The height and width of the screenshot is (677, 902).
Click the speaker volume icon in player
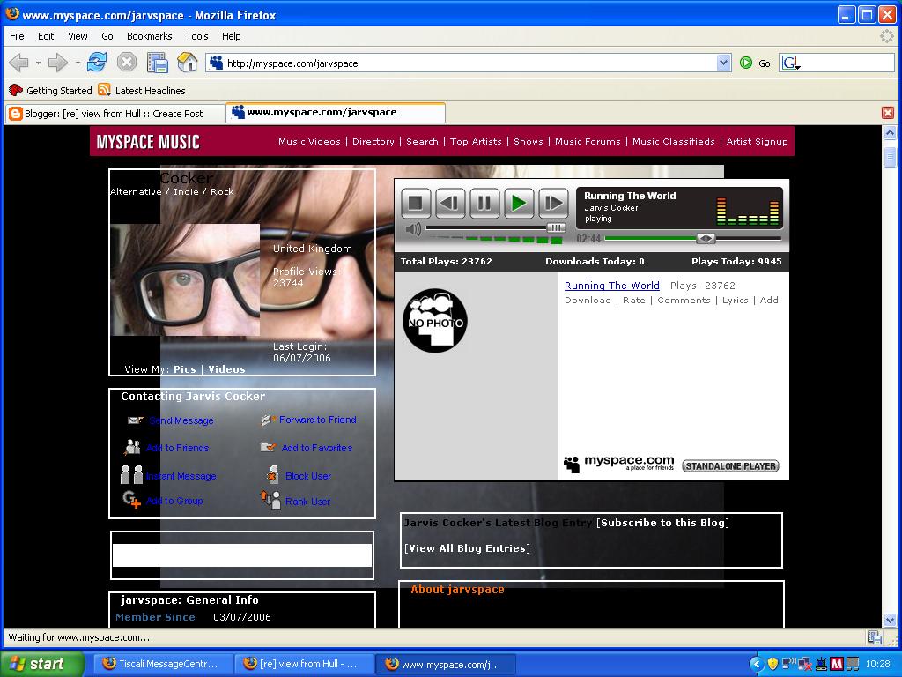[413, 229]
